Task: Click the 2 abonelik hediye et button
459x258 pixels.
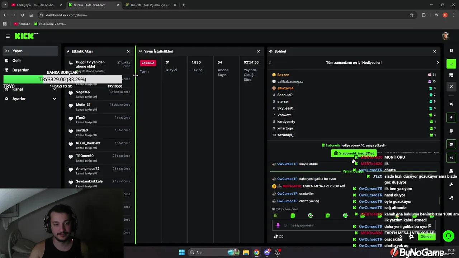Action: tap(353, 153)
